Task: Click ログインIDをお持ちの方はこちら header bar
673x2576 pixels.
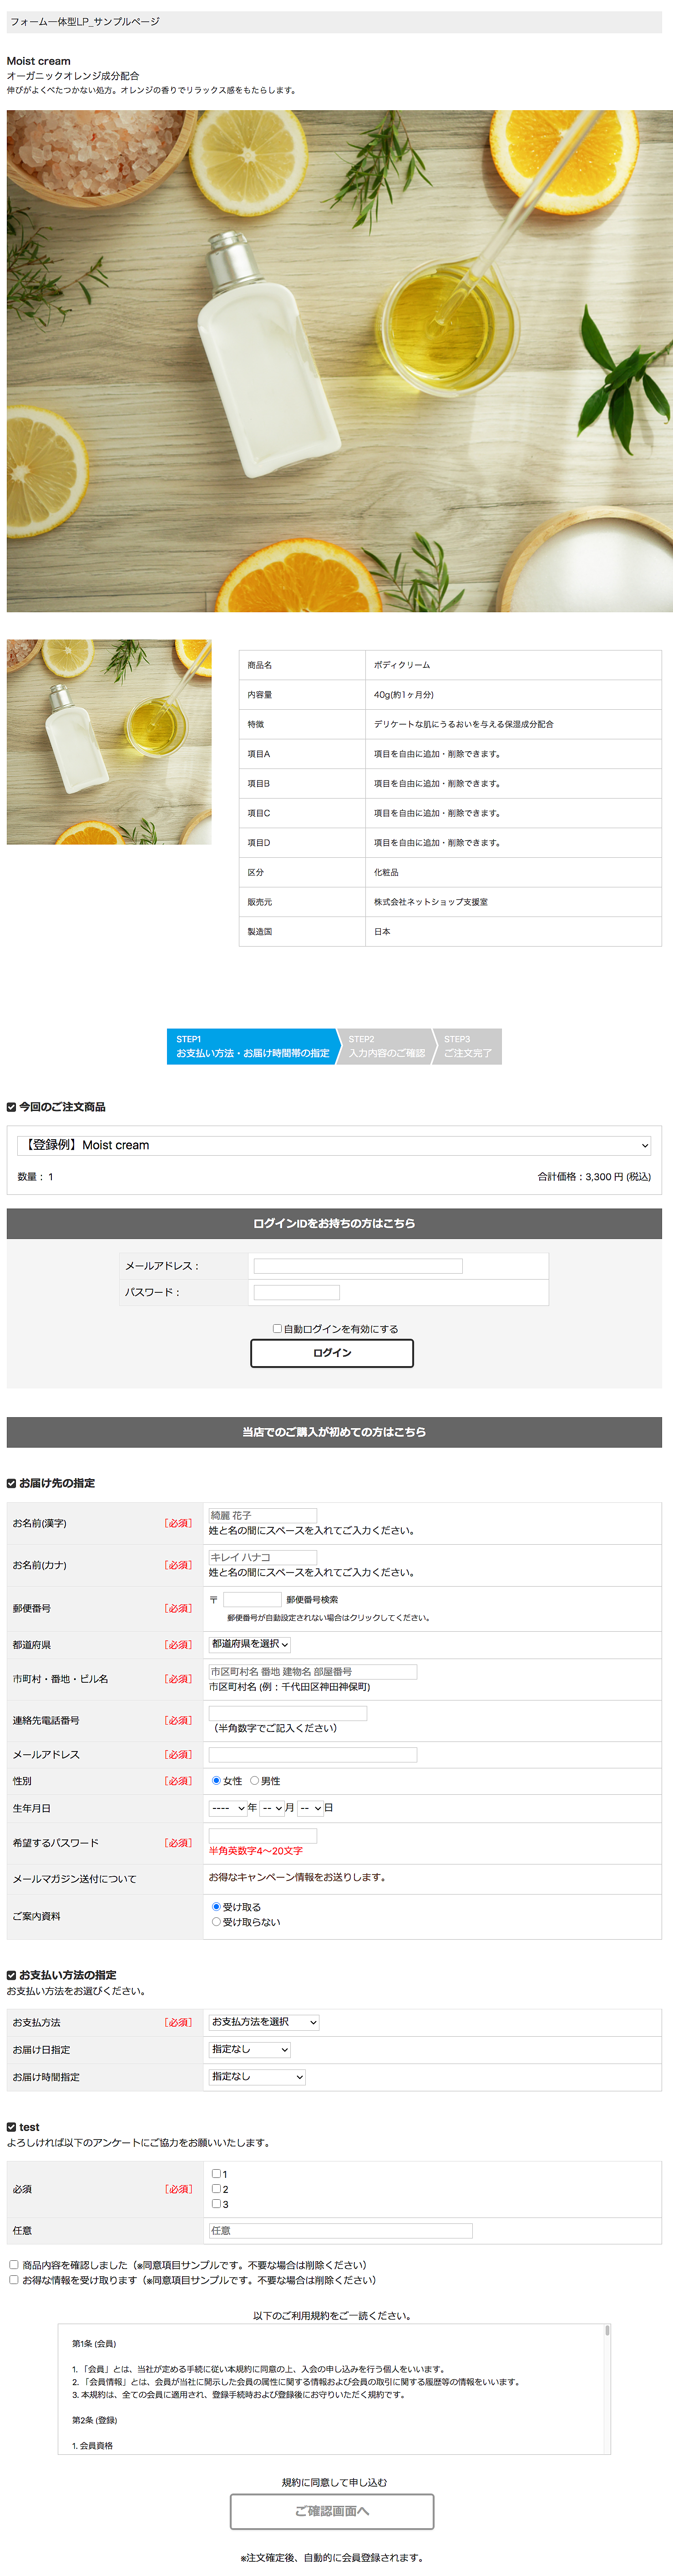Action: tap(334, 1223)
